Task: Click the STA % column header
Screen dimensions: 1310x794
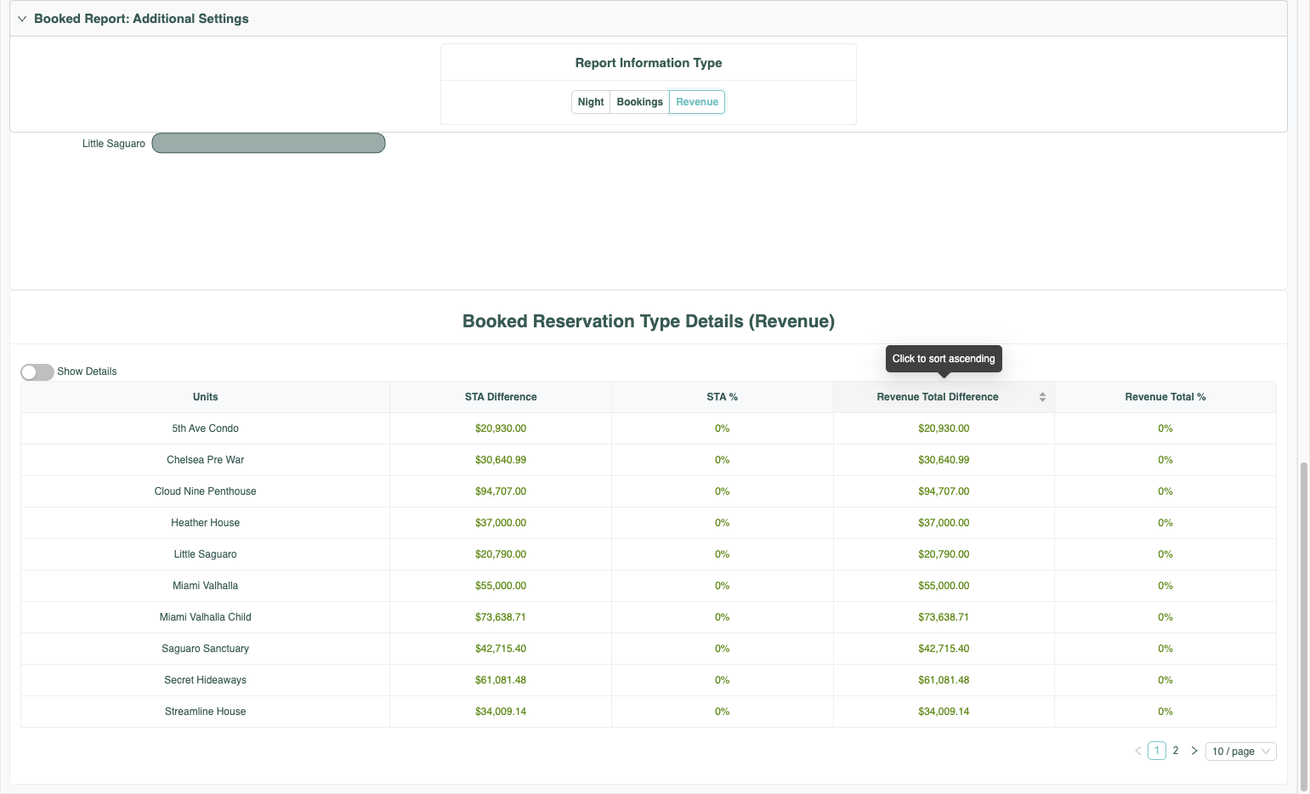Action: [723, 397]
